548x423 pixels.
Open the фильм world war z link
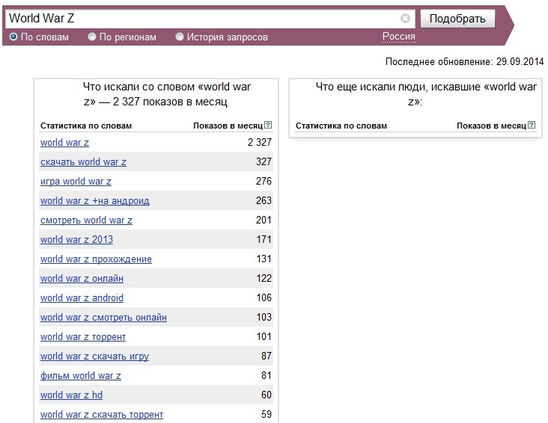click(81, 375)
